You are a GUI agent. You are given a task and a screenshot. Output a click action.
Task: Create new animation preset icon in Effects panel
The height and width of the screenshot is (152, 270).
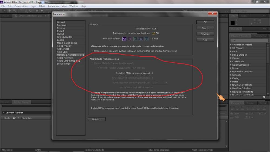264,97
